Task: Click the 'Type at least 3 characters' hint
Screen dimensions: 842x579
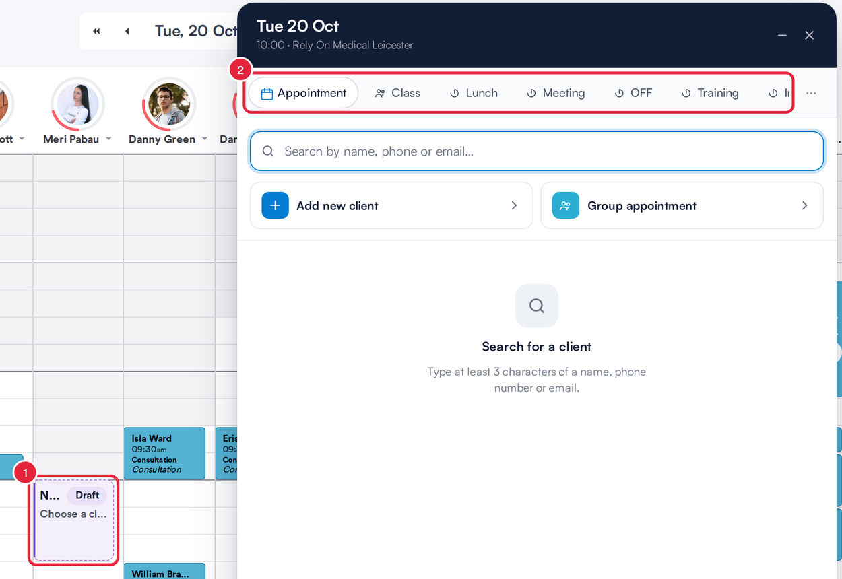Action: point(537,380)
